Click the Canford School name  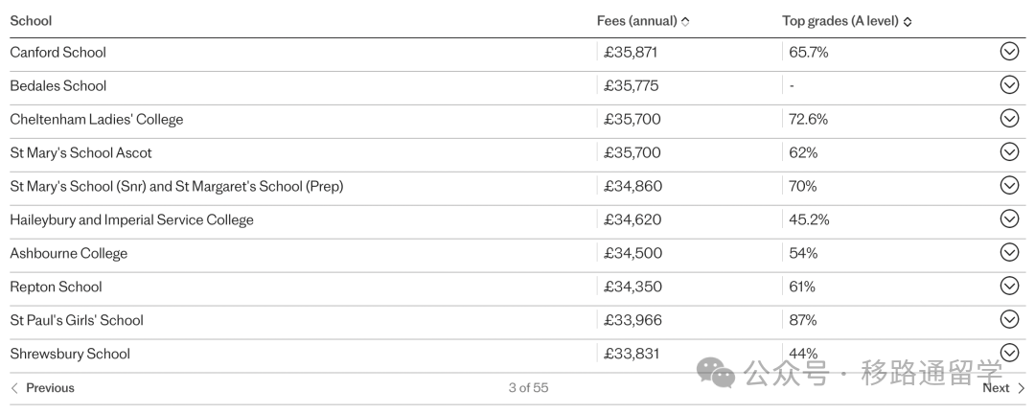[58, 52]
